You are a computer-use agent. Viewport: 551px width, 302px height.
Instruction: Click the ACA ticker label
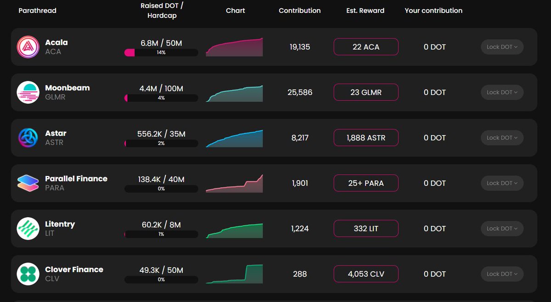coord(53,52)
